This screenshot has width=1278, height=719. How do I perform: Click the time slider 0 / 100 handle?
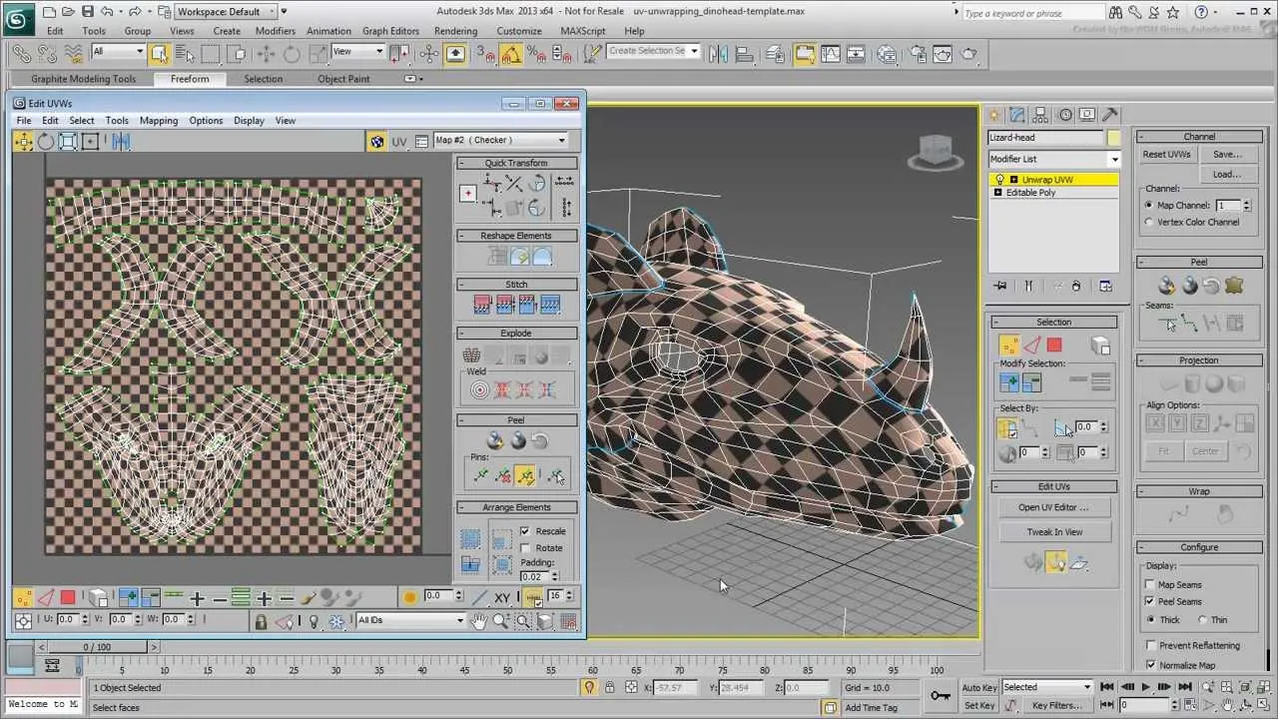point(97,647)
